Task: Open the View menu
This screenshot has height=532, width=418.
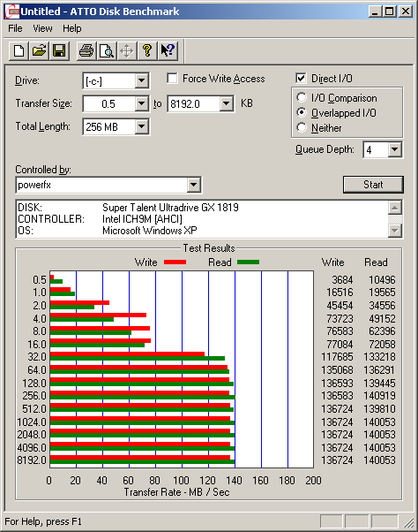Action: click(x=42, y=28)
